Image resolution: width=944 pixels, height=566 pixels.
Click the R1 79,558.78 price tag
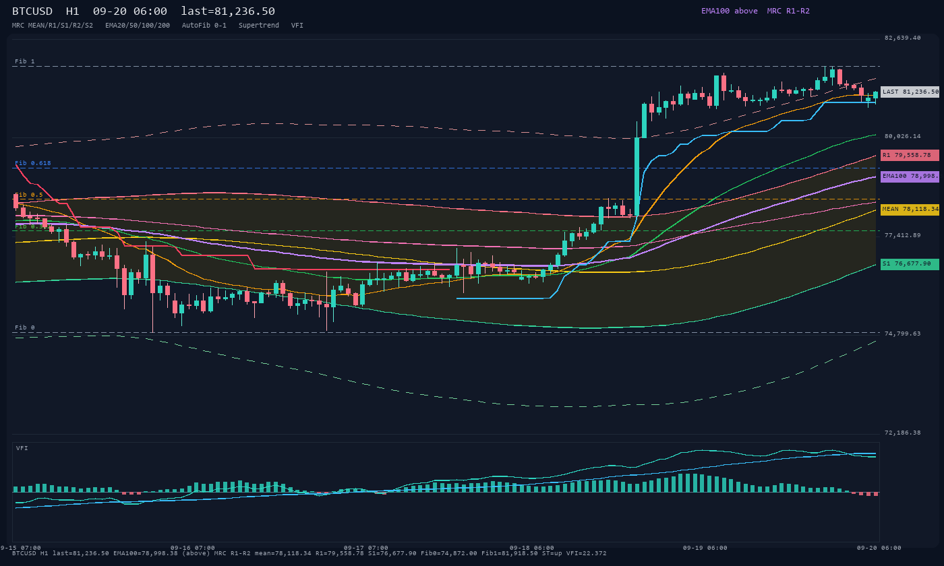pos(910,155)
